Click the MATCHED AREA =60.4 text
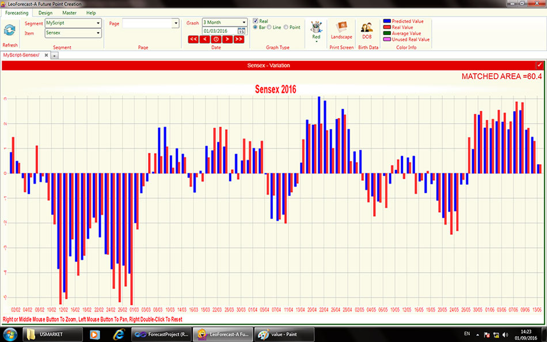This screenshot has width=547, height=342. tap(502, 77)
